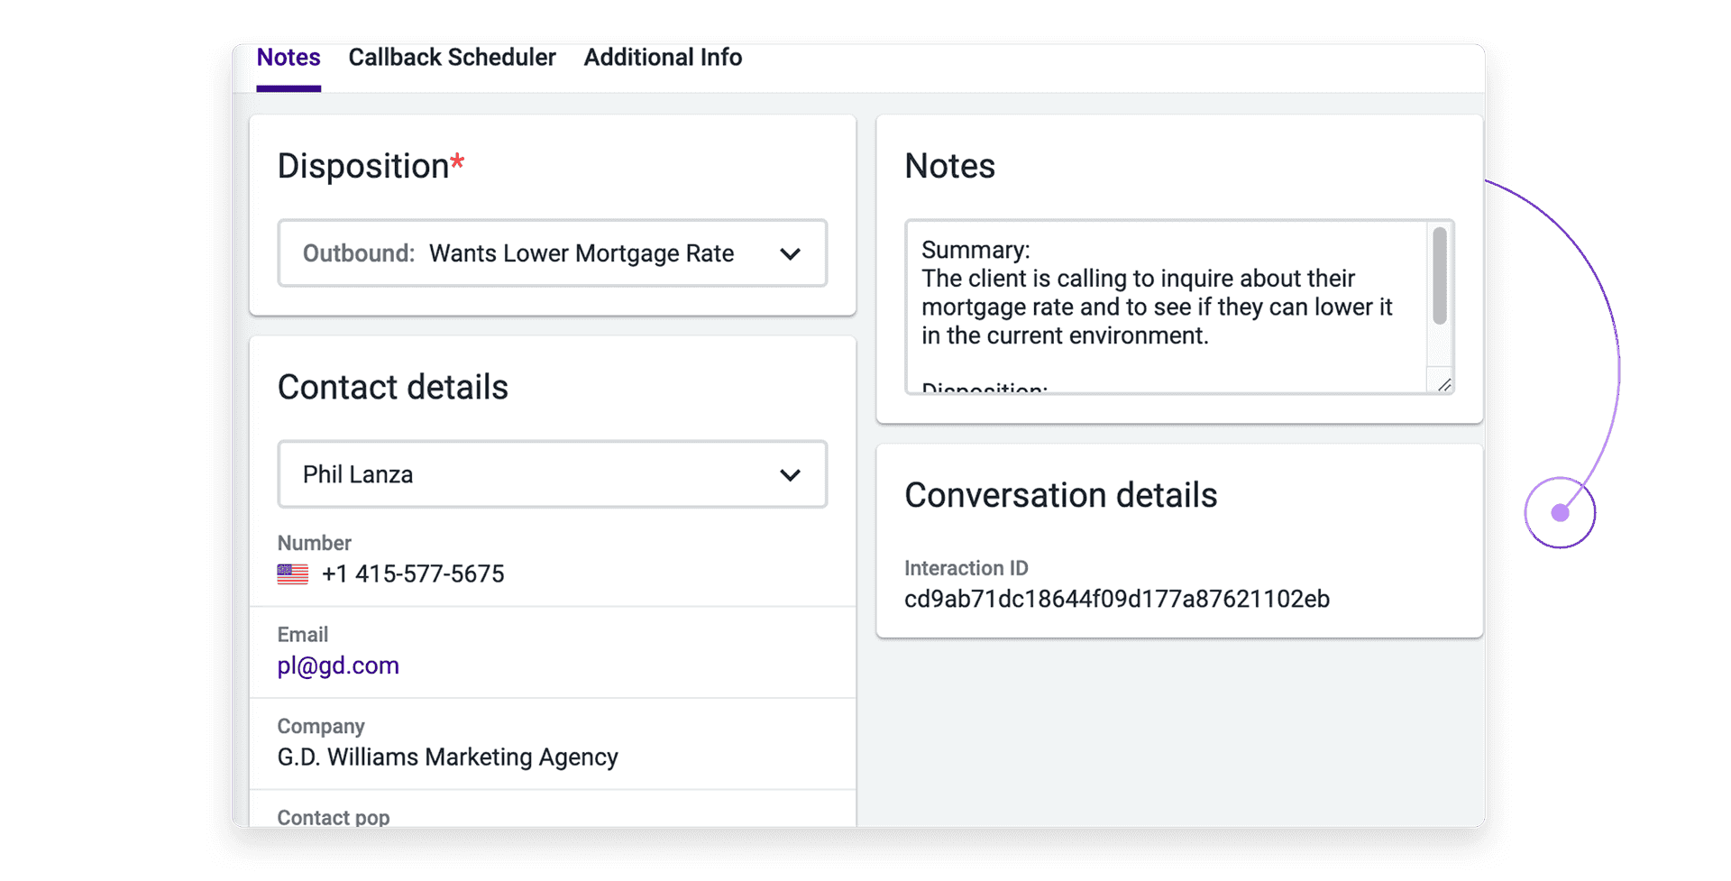Open the email link pl@gd.com
Viewport: 1731px width, 881px height.
pyautogui.click(x=337, y=665)
